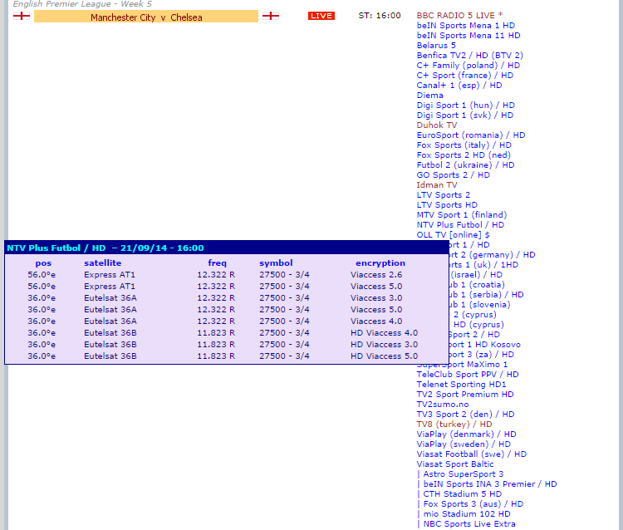Open ViaPlay (denmark) / HD
Screen dimensions: 623x530
(x=466, y=434)
